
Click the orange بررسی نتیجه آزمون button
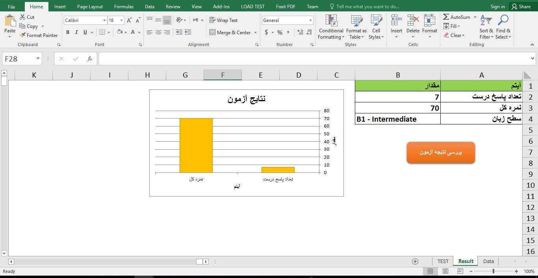click(x=441, y=152)
